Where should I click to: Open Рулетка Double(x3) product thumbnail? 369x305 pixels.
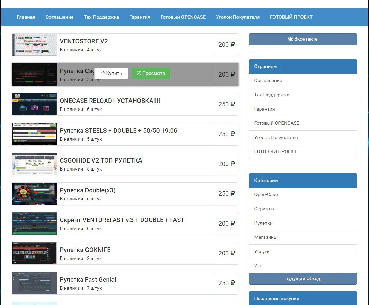35,194
